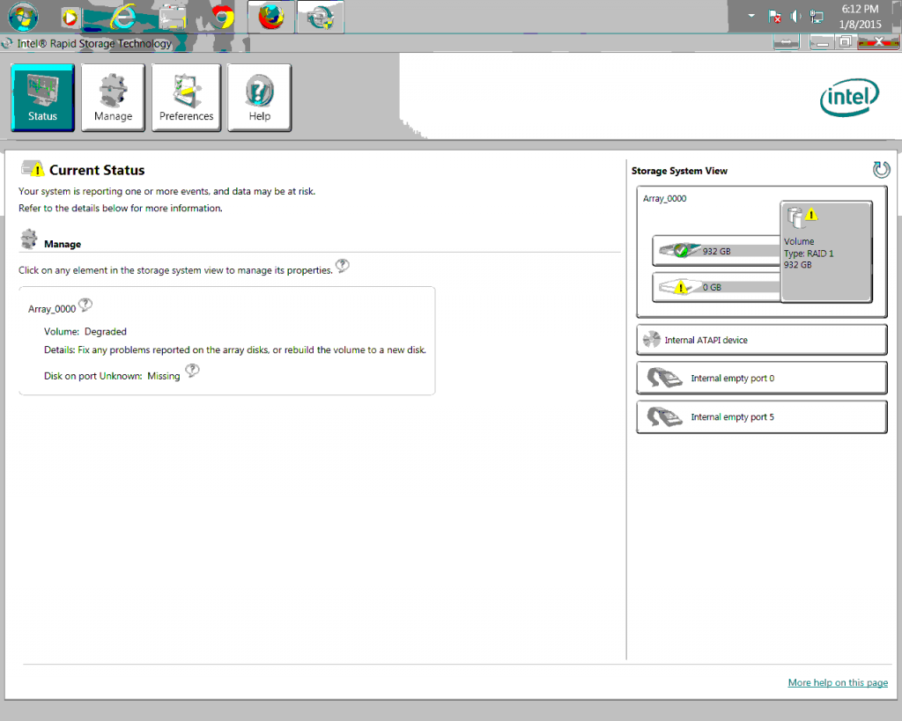Open help bubble after manage properties sentence
Viewport: 902px width, 721px height.
coord(343,266)
